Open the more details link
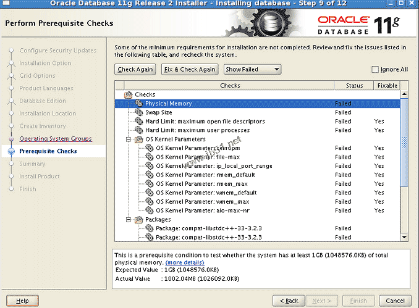The image size is (419, 308). 185,262
